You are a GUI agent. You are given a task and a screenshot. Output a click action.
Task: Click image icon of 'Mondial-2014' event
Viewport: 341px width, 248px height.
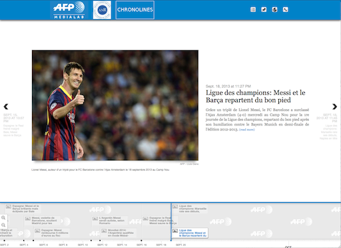[104, 231]
